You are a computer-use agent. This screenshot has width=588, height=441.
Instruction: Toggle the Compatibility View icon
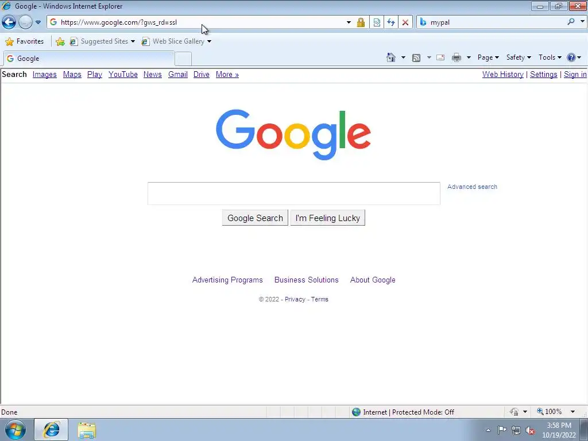pos(377,22)
